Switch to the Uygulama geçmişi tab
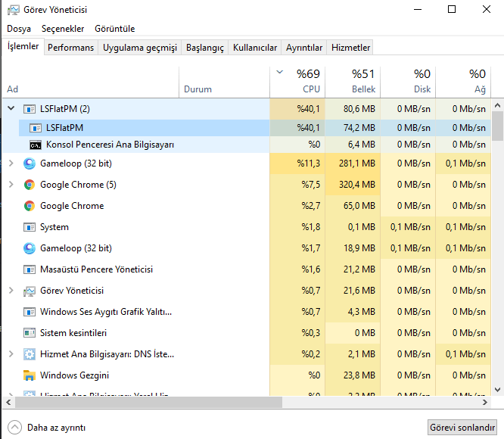Image resolution: width=504 pixels, height=439 pixels. coord(140,48)
